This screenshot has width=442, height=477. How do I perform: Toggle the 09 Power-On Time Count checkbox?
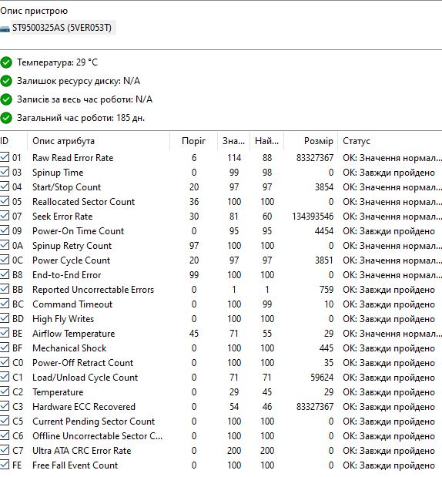[x=5, y=230]
